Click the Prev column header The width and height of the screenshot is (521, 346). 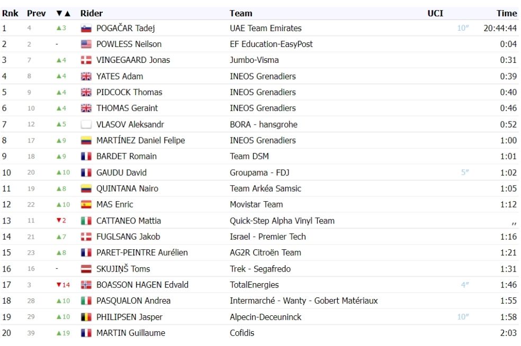click(x=36, y=14)
